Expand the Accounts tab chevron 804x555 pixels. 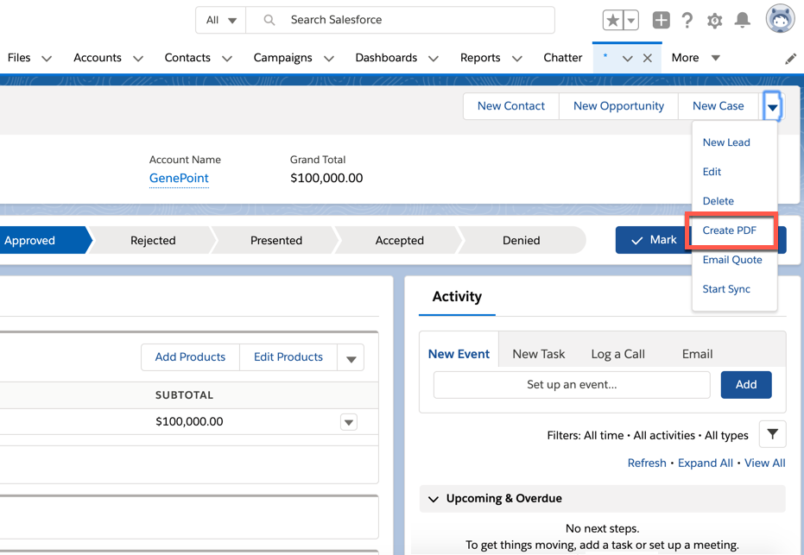(138, 59)
